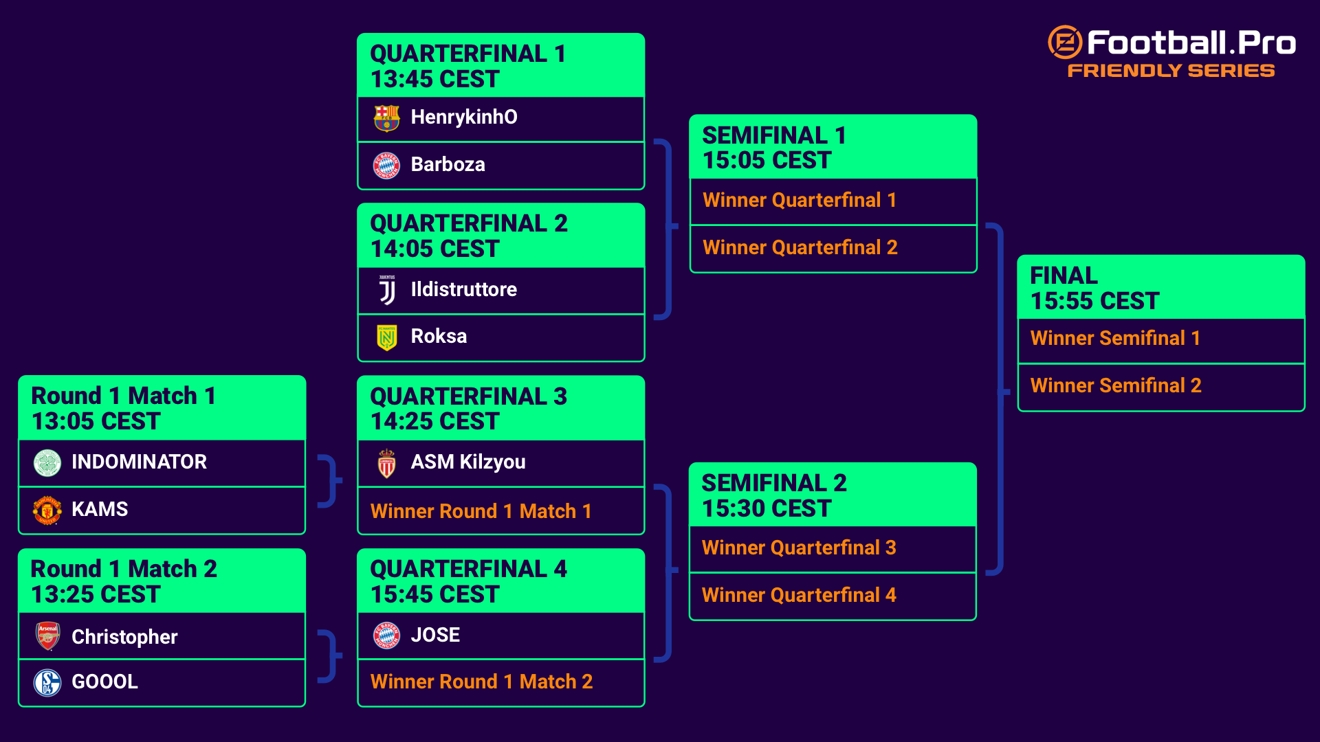Click the FC Barcelona crest beside HenrykinhO

[x=386, y=117]
